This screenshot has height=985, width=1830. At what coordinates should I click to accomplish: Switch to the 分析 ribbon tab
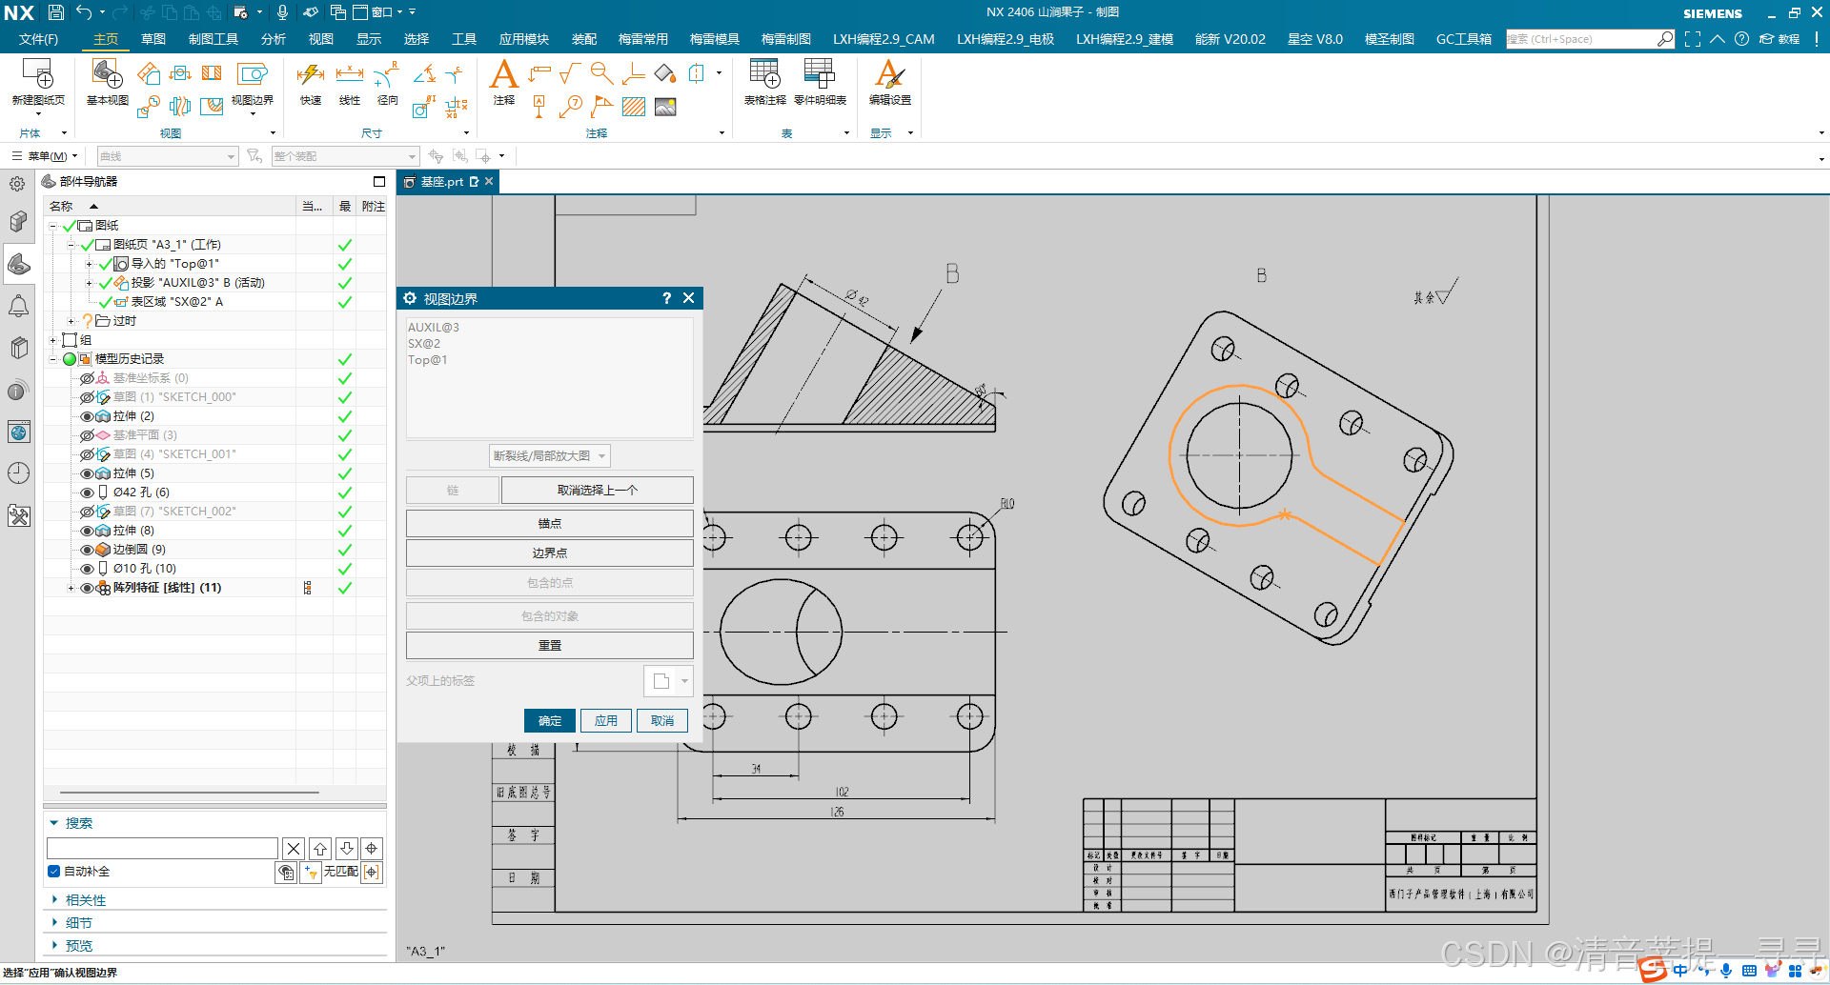click(x=274, y=39)
